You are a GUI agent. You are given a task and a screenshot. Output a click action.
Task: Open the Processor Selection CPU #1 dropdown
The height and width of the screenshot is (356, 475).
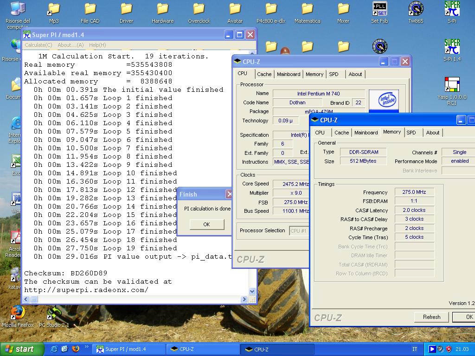(299, 231)
